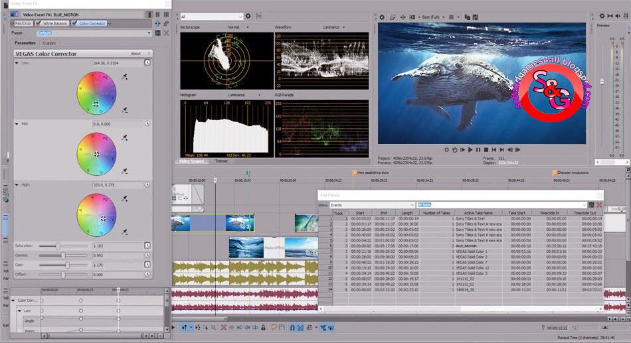Animate the Saturation parameter via clock icon
Viewport: 631px width, 343px height.
[147, 245]
